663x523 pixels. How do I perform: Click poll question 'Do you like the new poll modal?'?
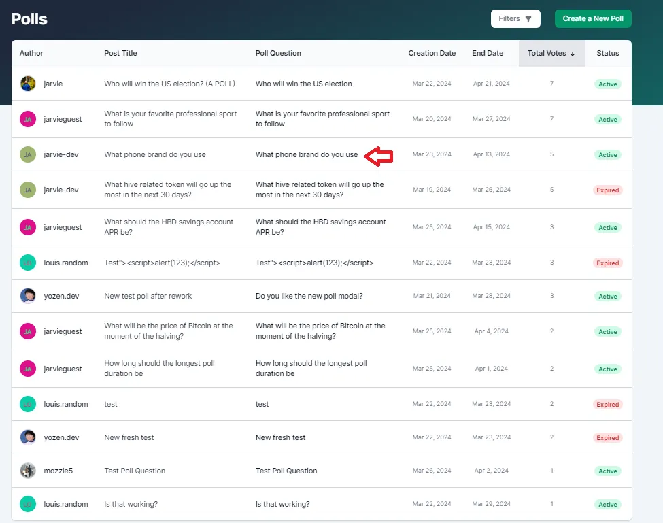pyautogui.click(x=309, y=296)
